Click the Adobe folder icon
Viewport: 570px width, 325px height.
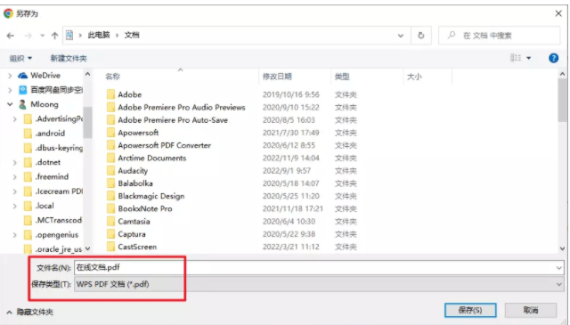110,94
